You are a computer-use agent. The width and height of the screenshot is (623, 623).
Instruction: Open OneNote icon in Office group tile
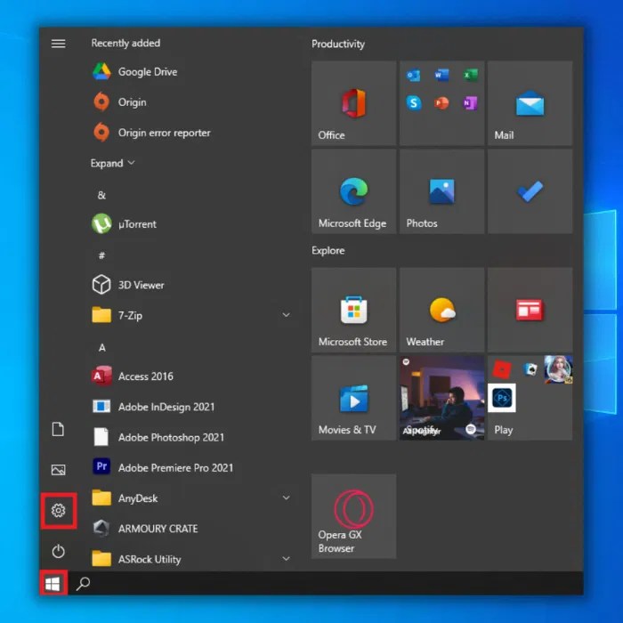click(x=471, y=103)
